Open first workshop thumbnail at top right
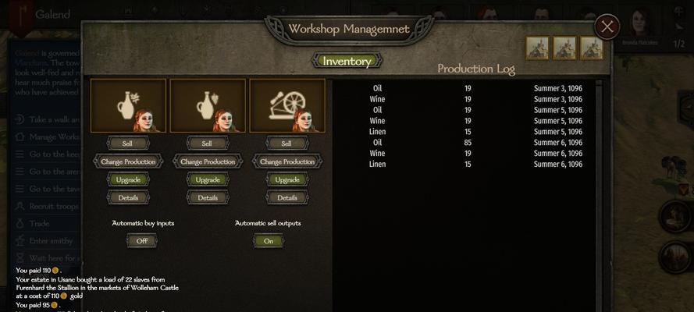Screen dimensions: 694x312 click(537, 48)
